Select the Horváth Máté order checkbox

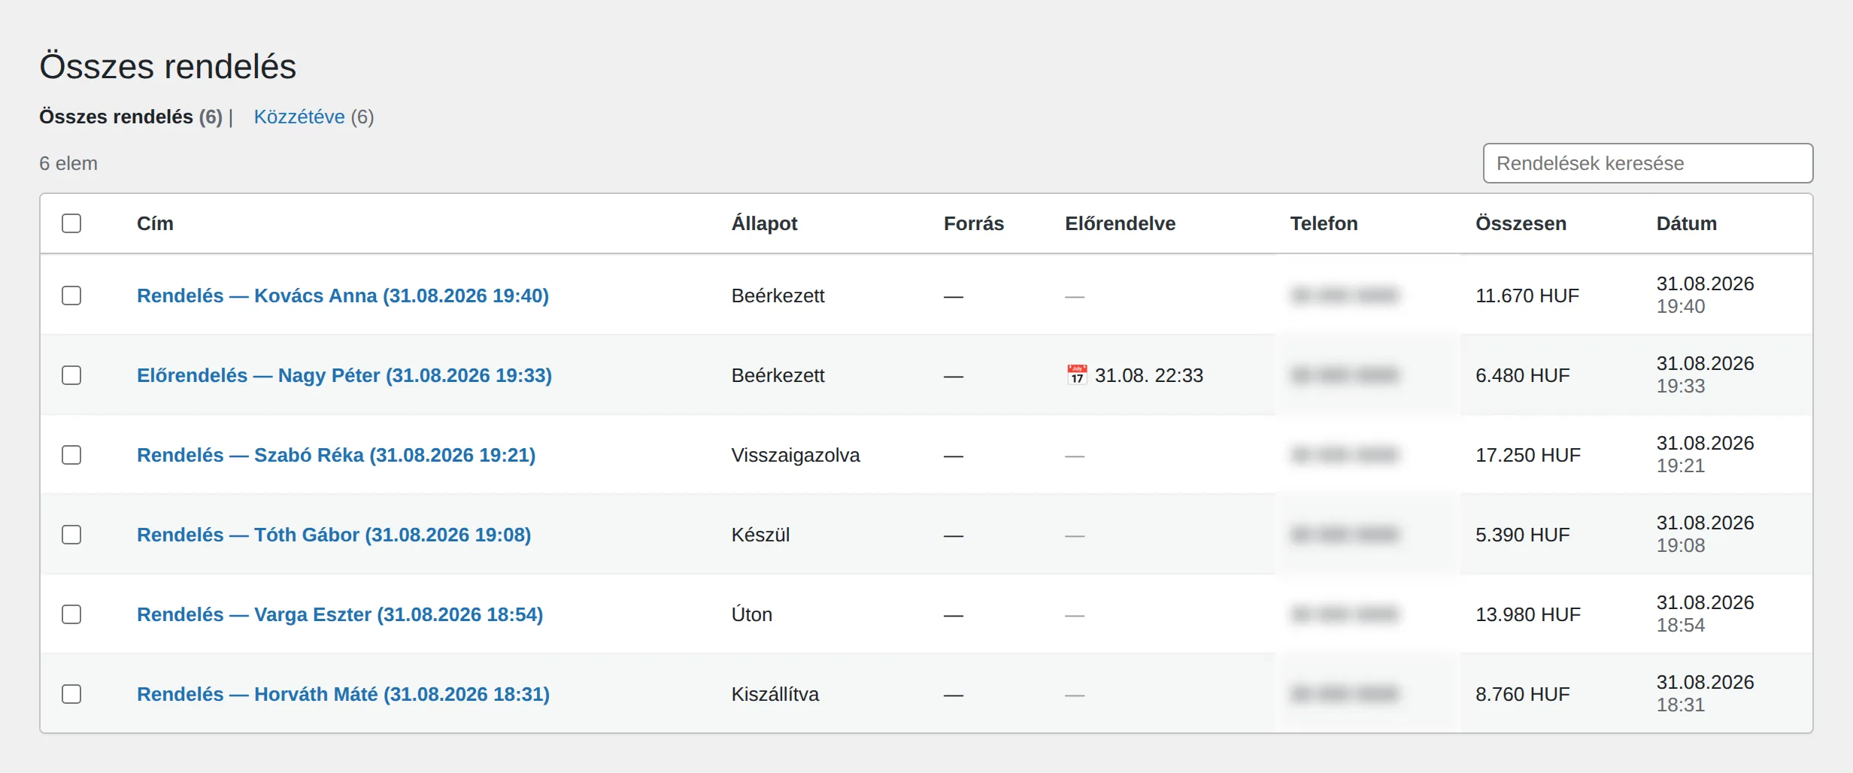click(x=71, y=694)
